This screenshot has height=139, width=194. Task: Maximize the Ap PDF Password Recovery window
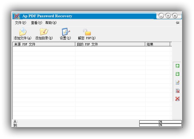pyautogui.click(x=168, y=16)
